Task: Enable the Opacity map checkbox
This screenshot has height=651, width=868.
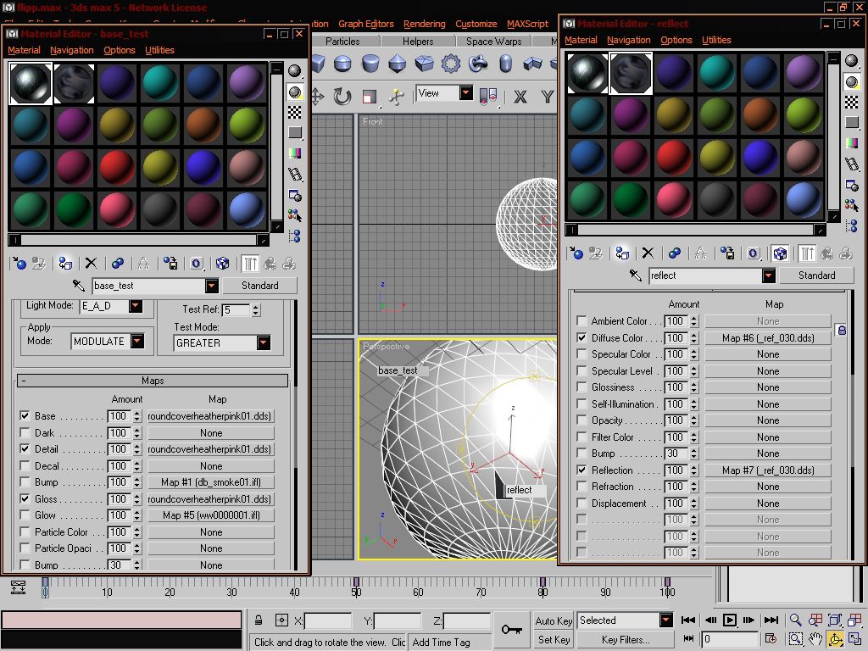Action: [581, 420]
